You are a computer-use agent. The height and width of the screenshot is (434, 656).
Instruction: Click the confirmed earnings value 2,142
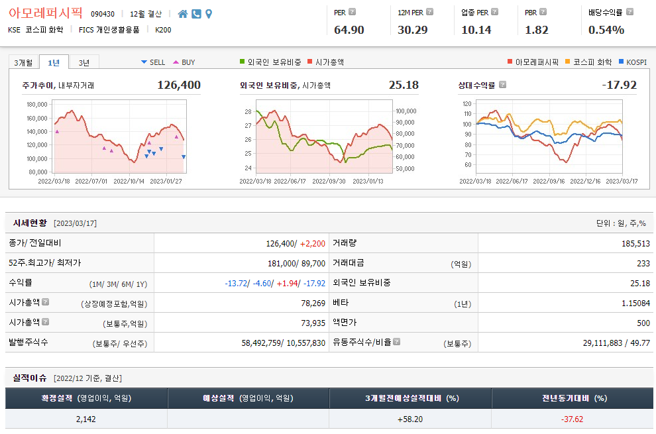pyautogui.click(x=85, y=419)
